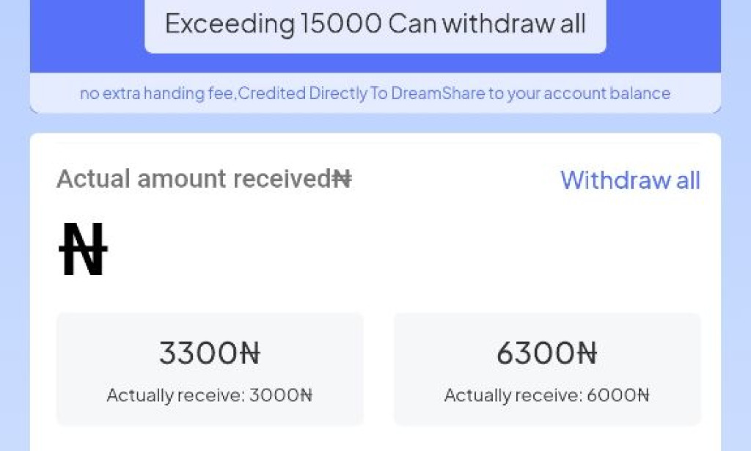
Task: Select the 3300₦ withdrawal option
Action: pos(210,369)
